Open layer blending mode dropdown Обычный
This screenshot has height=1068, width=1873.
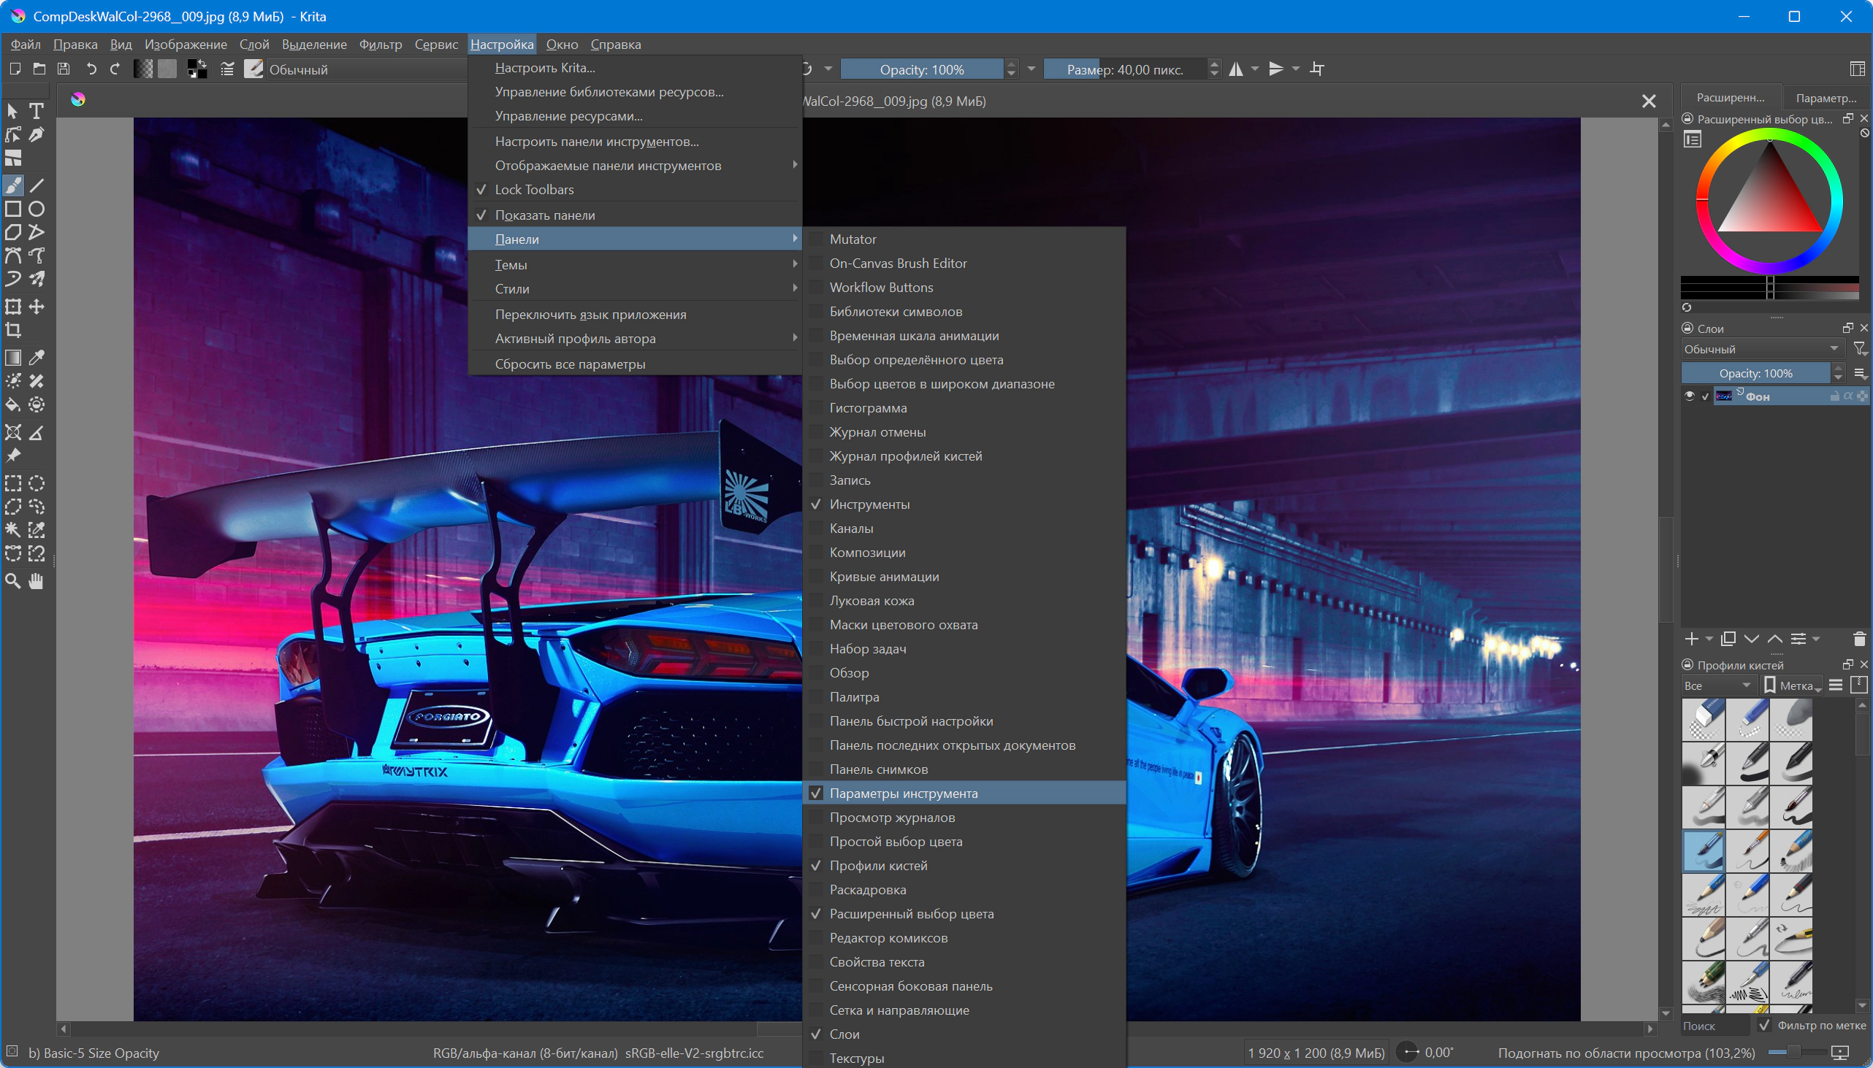pyautogui.click(x=1761, y=349)
